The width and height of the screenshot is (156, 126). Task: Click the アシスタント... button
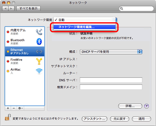point(95,119)
